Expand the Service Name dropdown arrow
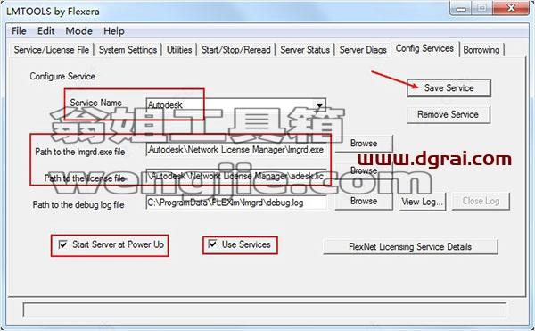535x331 pixels. pyautogui.click(x=320, y=105)
